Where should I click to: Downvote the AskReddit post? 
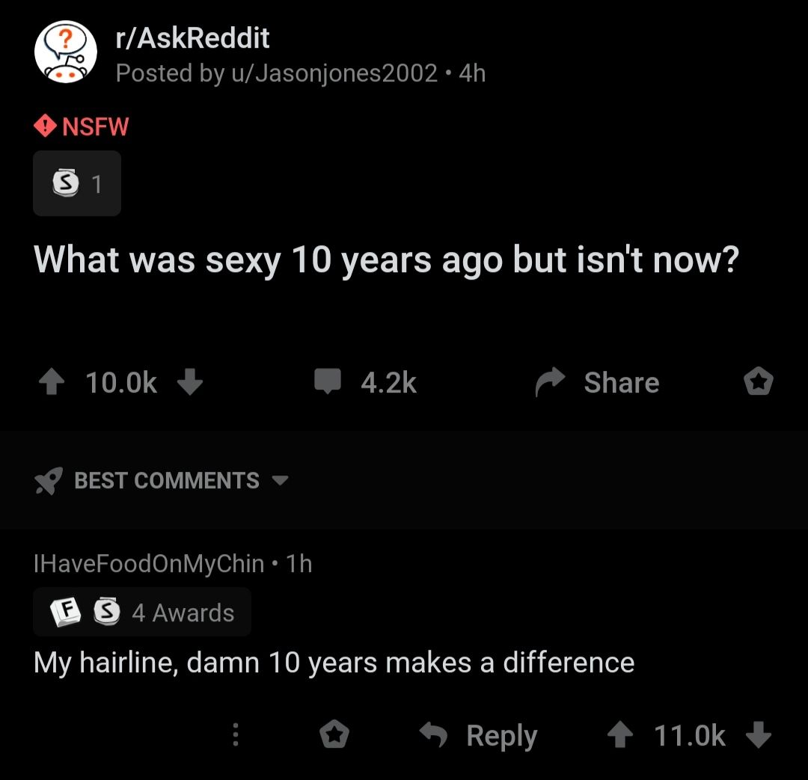pos(190,383)
